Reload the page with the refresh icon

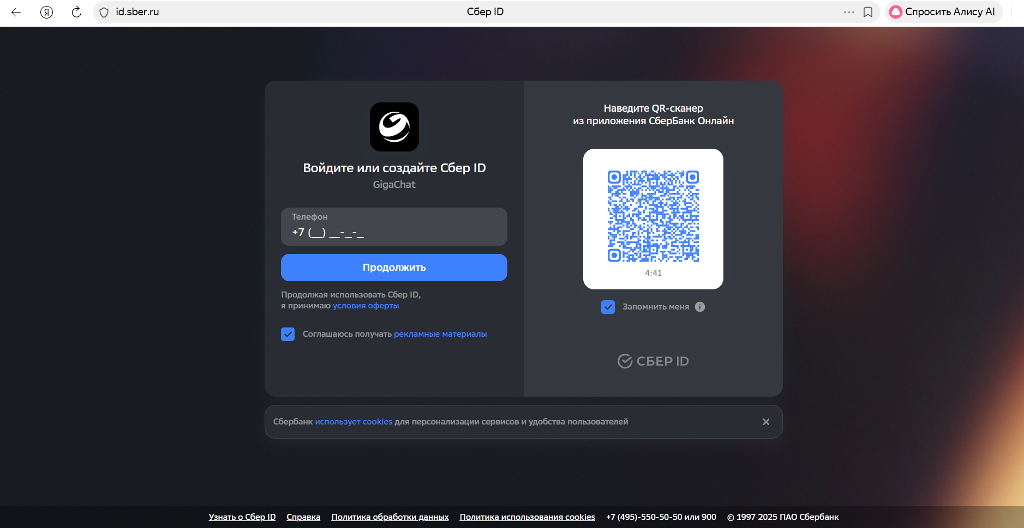(76, 12)
